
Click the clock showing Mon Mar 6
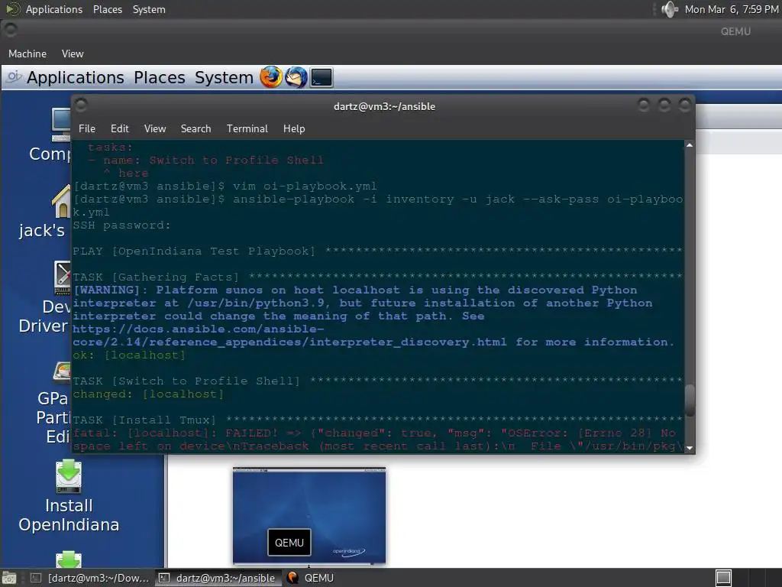[732, 9]
